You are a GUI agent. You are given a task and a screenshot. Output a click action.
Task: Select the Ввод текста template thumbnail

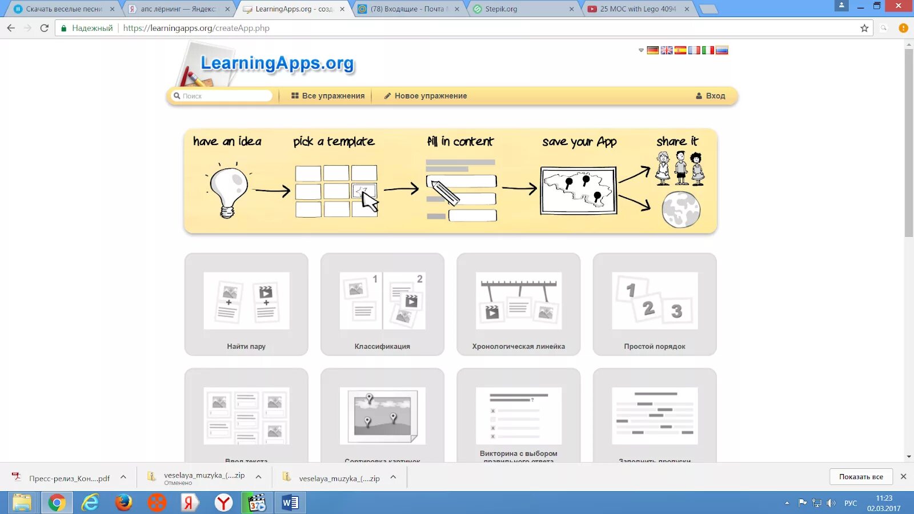tap(246, 416)
